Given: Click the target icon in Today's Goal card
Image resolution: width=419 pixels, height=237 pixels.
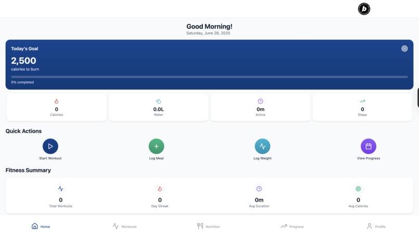Looking at the screenshot, I should tap(404, 49).
